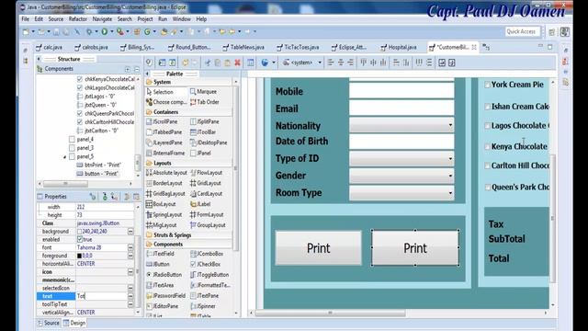Click the selected Print button with handles
588x331 pixels.
coord(415,248)
